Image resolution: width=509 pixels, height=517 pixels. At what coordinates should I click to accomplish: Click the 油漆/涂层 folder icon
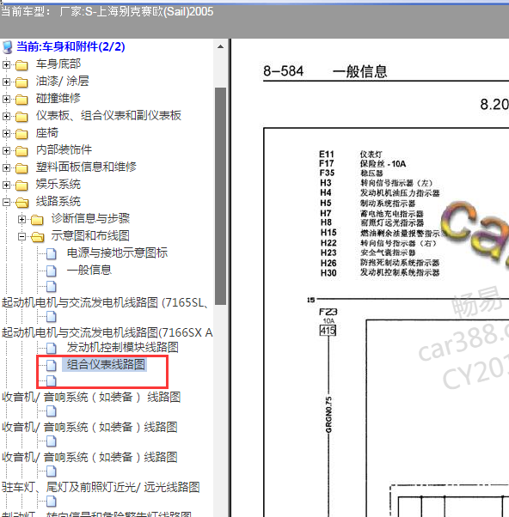pos(21,82)
